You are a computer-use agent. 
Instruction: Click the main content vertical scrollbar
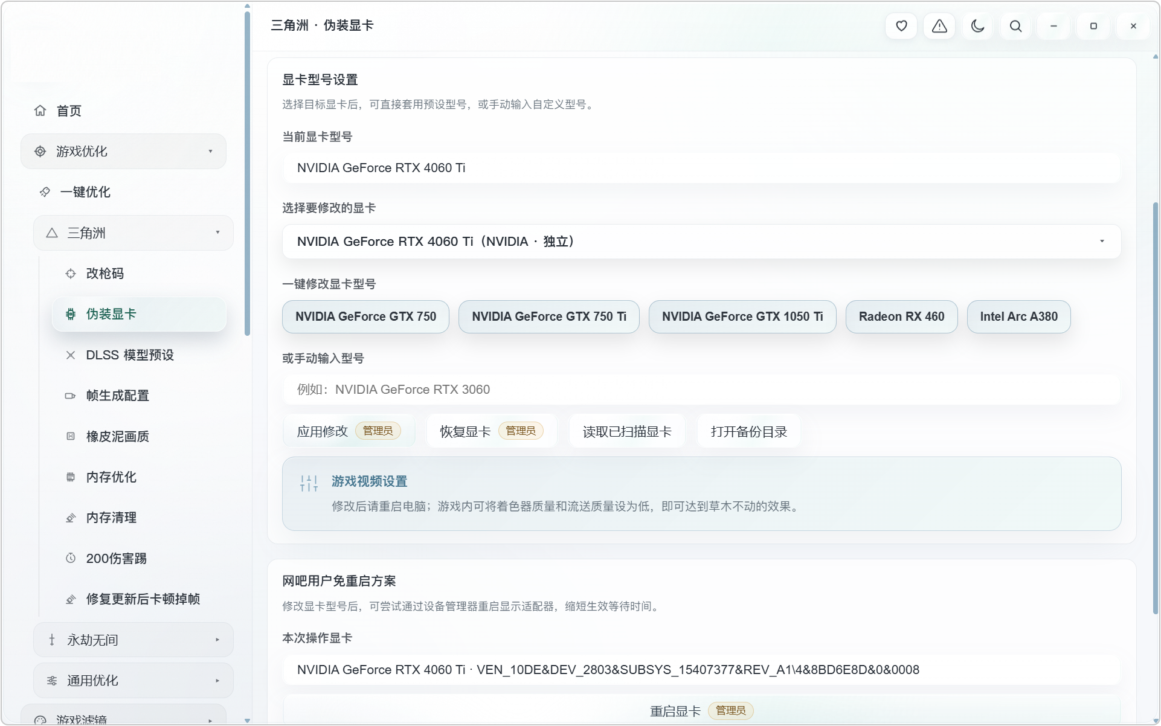[1156, 408]
